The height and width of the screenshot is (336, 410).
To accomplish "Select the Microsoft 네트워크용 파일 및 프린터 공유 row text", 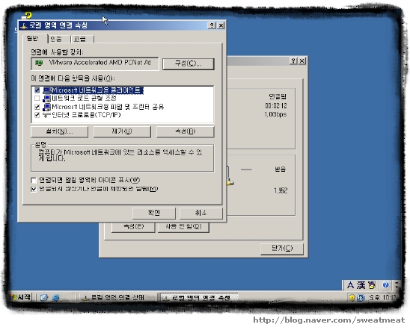I will coord(108,107).
